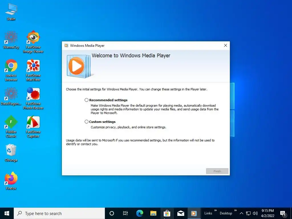This screenshot has width=292, height=219.
Task: Select the FastStone MaxView shortcut
Action: pos(33,70)
